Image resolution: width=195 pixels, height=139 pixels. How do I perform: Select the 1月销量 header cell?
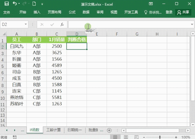[57, 40]
